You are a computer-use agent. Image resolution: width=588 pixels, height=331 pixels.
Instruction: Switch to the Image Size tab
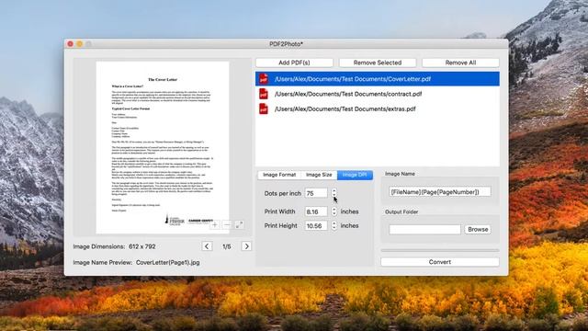pyautogui.click(x=319, y=175)
